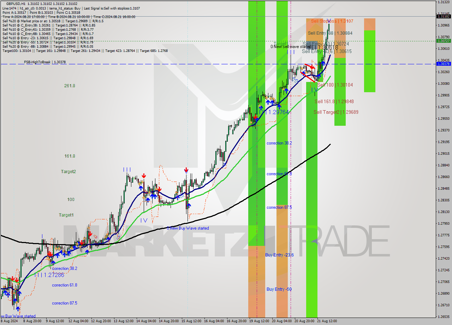
Task: Select the green 261.8 level label
Action: (x=70, y=85)
